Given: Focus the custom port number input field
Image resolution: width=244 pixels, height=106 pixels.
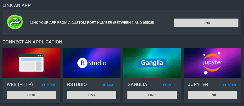Looking at the screenshot, I should click(97, 23).
